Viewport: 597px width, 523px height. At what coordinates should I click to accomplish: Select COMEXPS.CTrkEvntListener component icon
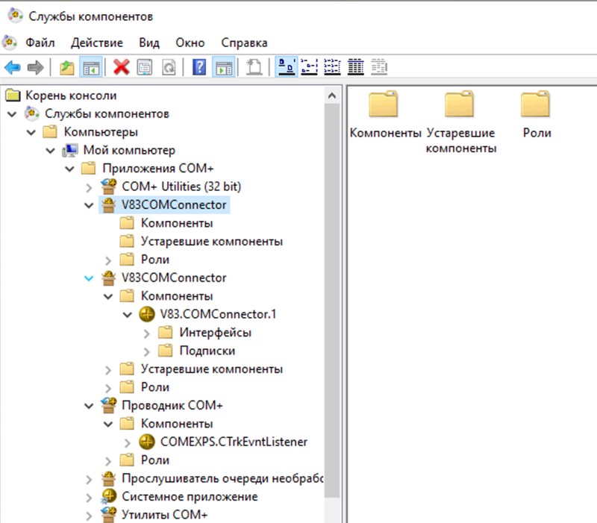click(x=146, y=442)
